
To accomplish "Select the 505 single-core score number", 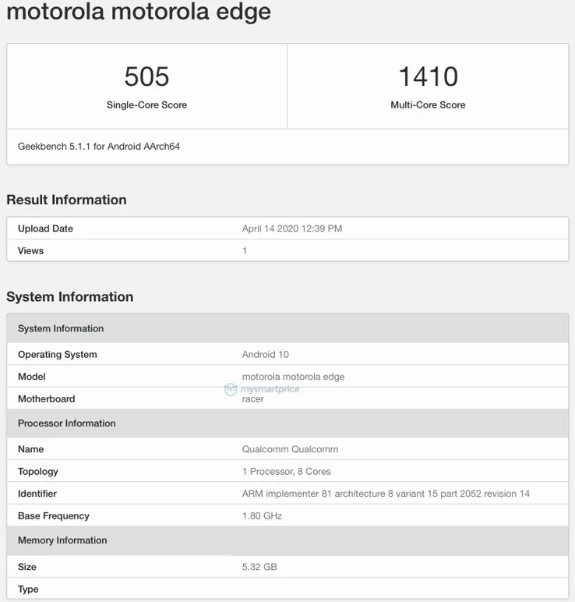I will coord(146,76).
